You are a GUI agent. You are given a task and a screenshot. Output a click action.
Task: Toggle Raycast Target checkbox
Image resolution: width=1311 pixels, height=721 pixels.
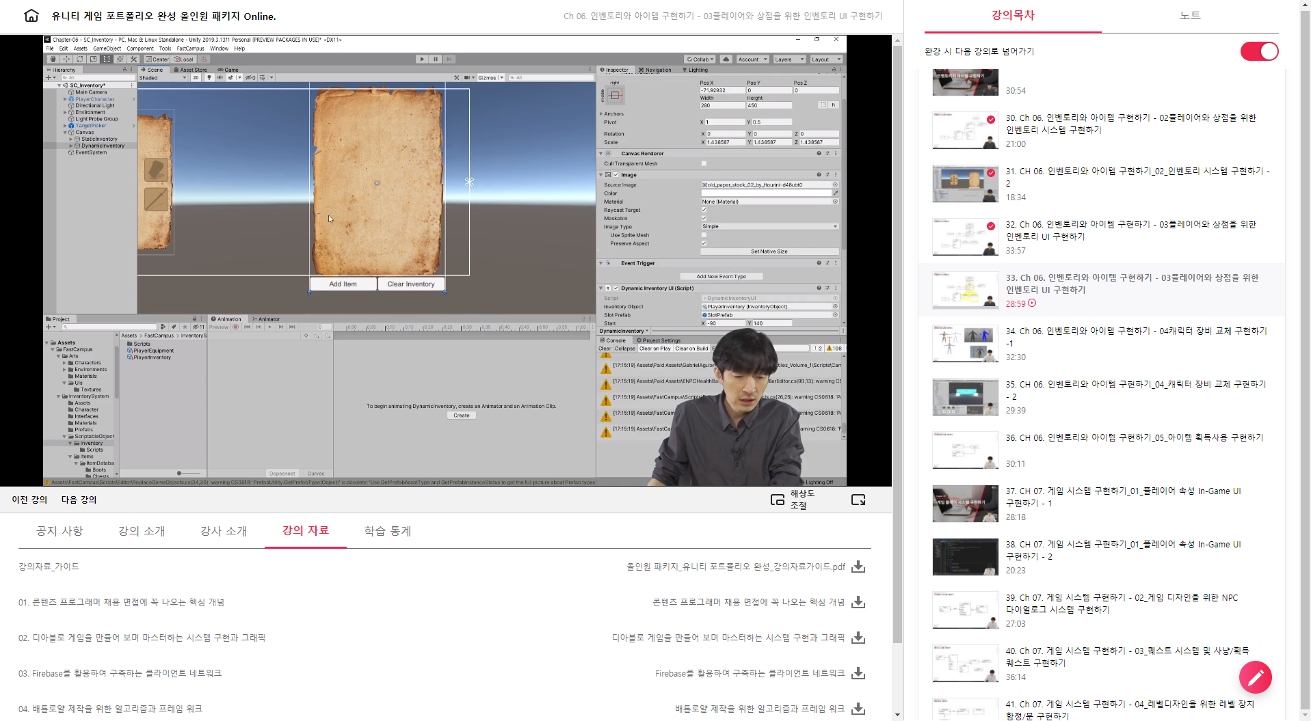tap(704, 210)
